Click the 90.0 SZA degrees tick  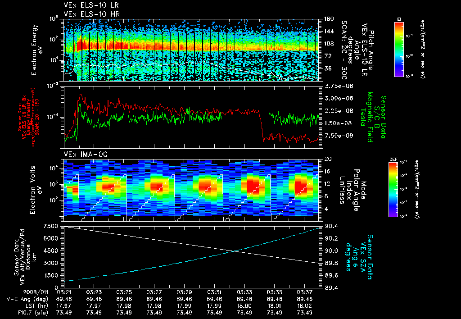click(x=331, y=251)
